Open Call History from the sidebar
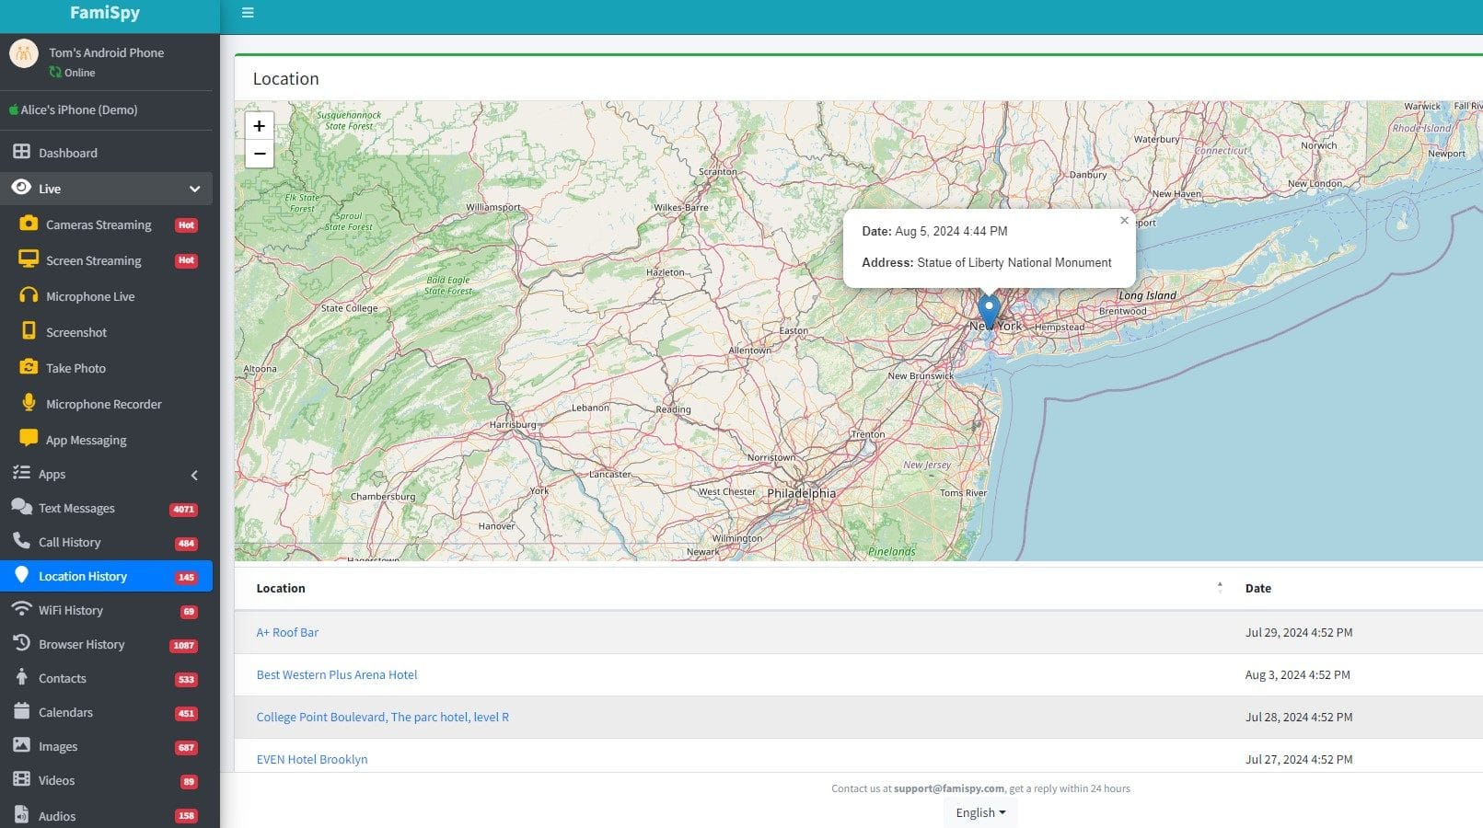 coord(68,542)
